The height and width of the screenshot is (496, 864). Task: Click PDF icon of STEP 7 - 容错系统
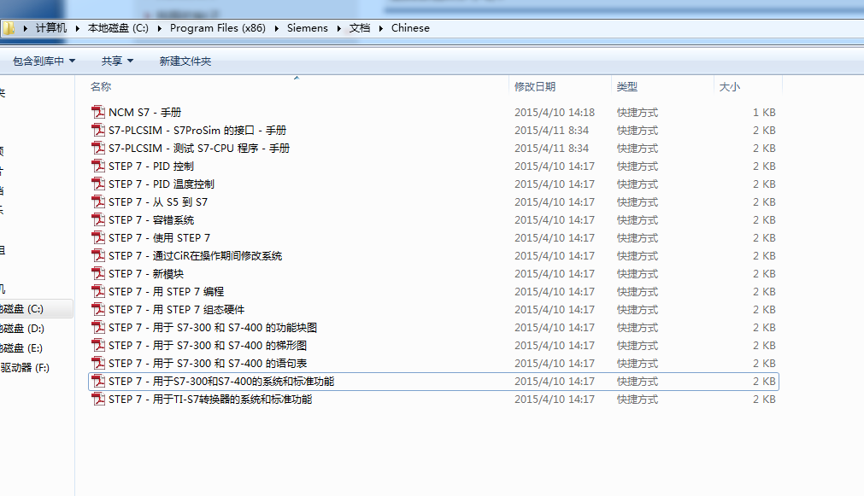coord(98,219)
